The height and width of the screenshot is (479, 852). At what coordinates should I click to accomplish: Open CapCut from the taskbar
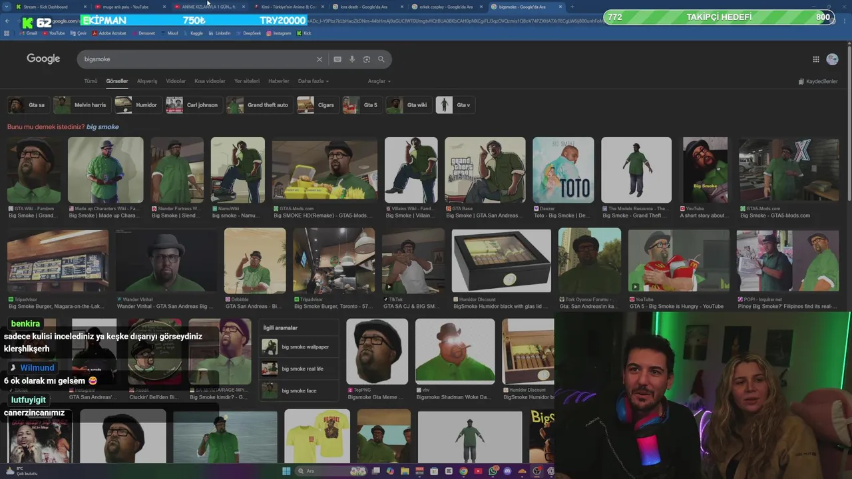click(x=449, y=471)
